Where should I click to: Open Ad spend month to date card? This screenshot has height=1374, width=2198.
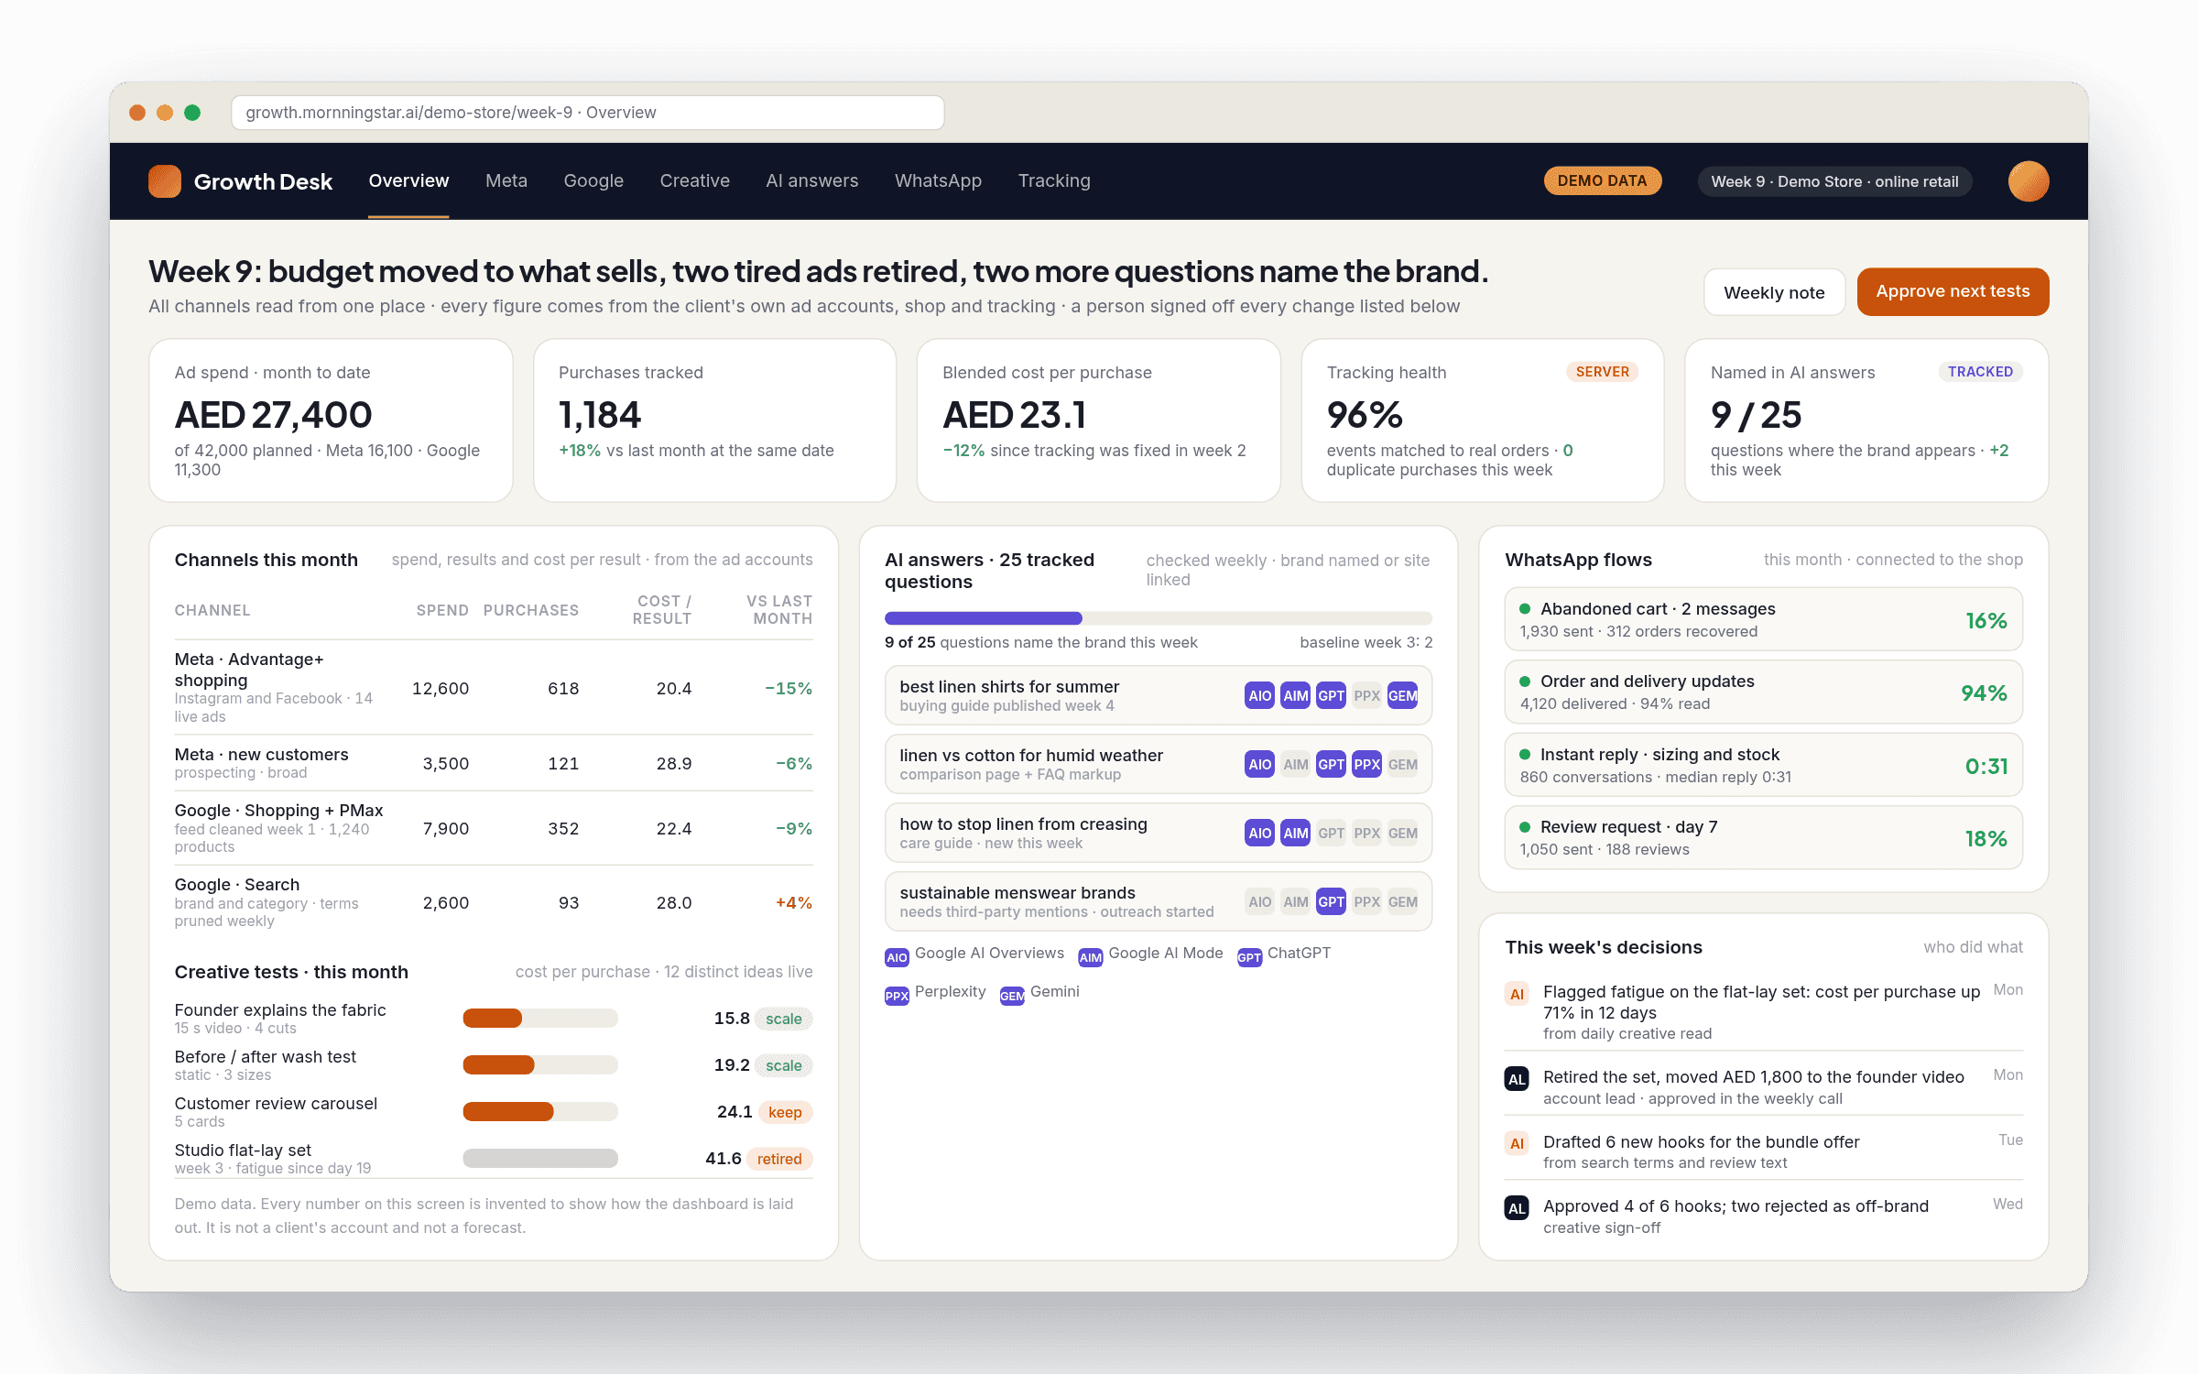pyautogui.click(x=331, y=420)
